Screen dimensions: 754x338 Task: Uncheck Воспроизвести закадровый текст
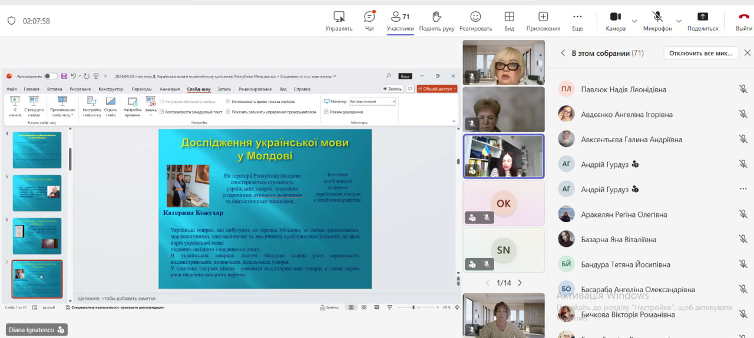161,111
